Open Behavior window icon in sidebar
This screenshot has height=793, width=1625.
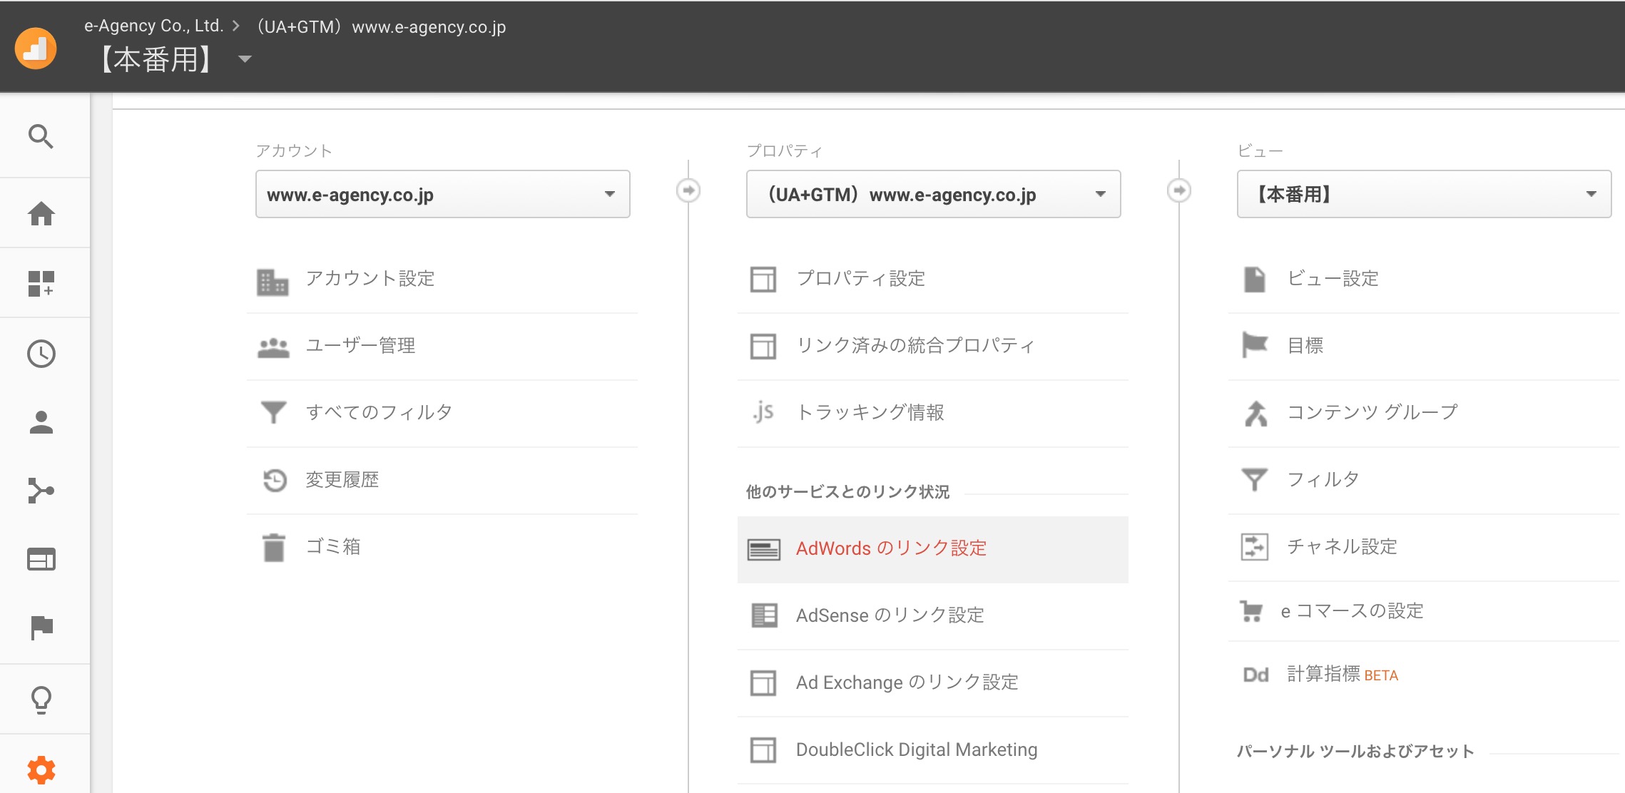pyautogui.click(x=41, y=559)
